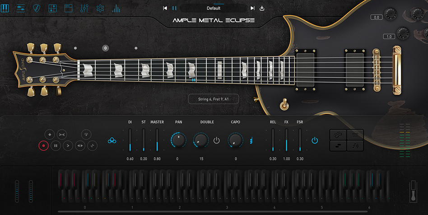This screenshot has width=428, height=215.
Task: Open the gear settings icon
Action: tap(100, 8)
